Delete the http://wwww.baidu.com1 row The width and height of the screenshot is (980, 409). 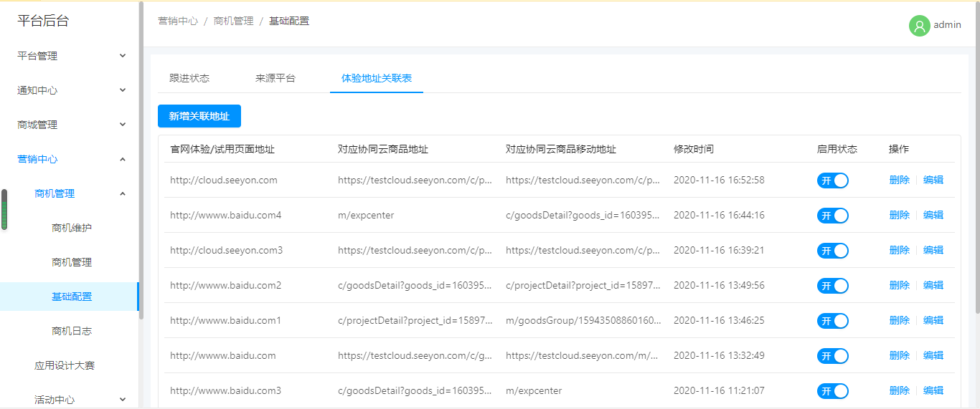(899, 320)
